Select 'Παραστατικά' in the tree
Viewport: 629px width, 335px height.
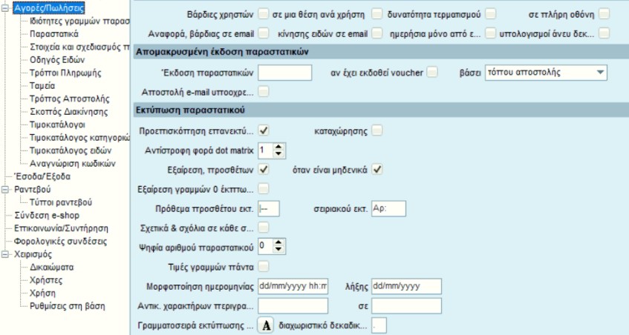54,34
